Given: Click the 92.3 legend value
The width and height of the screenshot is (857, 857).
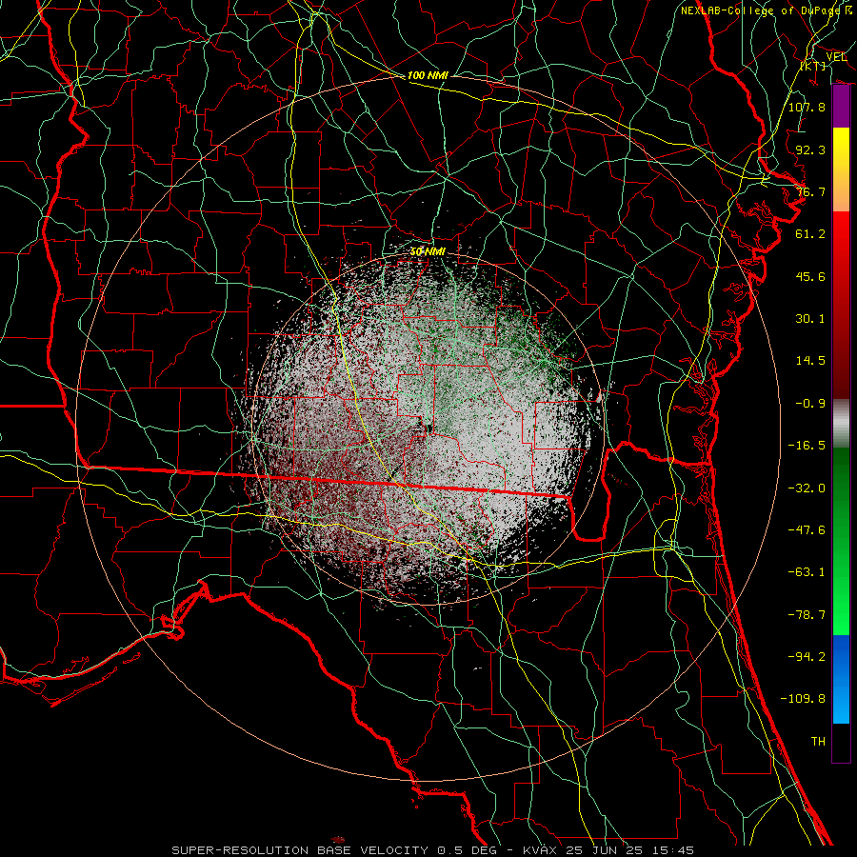Looking at the screenshot, I should pos(810,149).
